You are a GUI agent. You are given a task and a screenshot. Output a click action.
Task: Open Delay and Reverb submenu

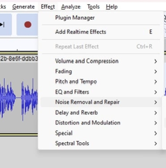[x=101, y=113]
